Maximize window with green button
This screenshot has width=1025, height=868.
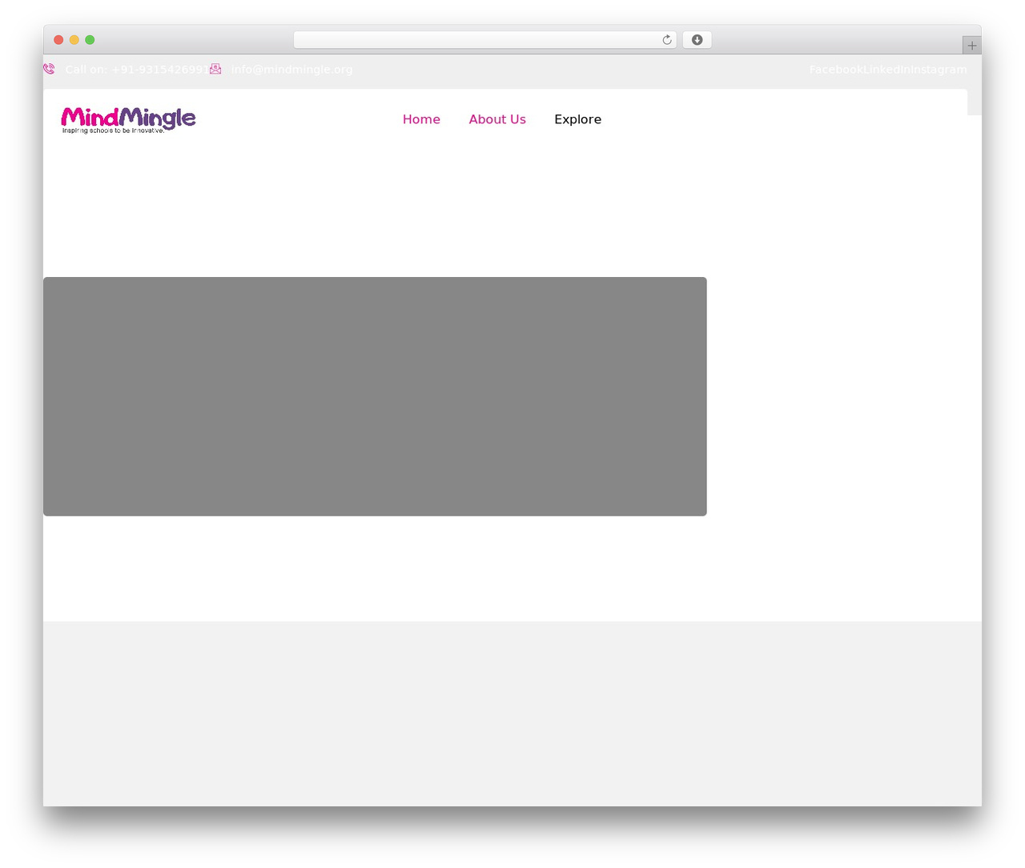[x=90, y=40]
